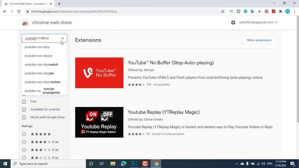This screenshot has width=299, height=168.
Task: Select three stars & up rating
Action: click(x=24, y=150)
